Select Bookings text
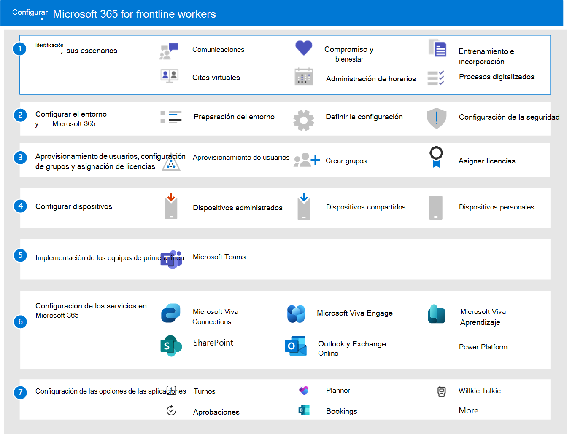The image size is (567, 434). coord(341,411)
